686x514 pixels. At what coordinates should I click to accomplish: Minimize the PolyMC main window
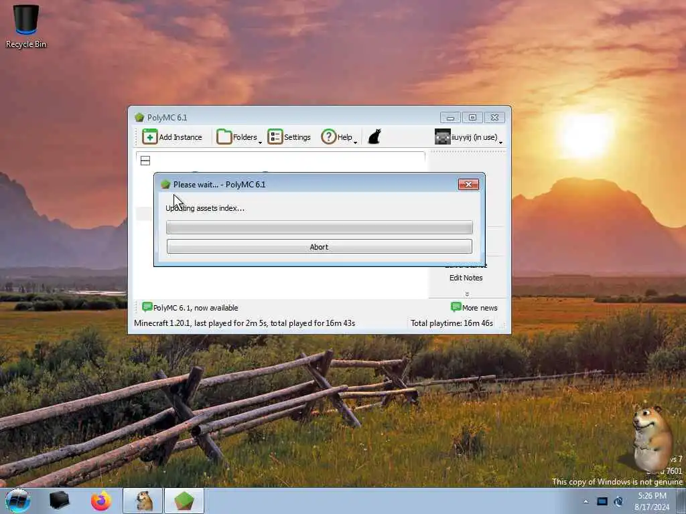pos(450,118)
